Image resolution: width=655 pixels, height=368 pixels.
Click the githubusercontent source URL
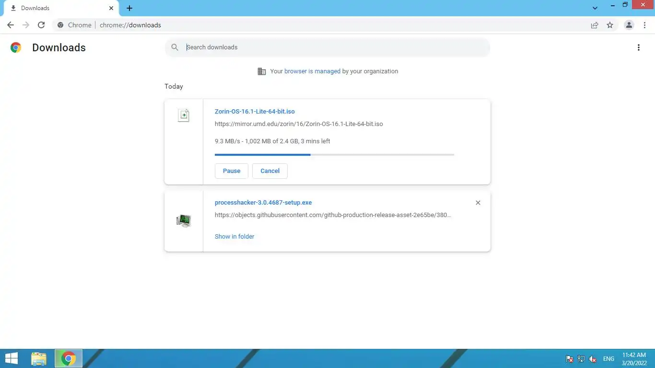333,215
